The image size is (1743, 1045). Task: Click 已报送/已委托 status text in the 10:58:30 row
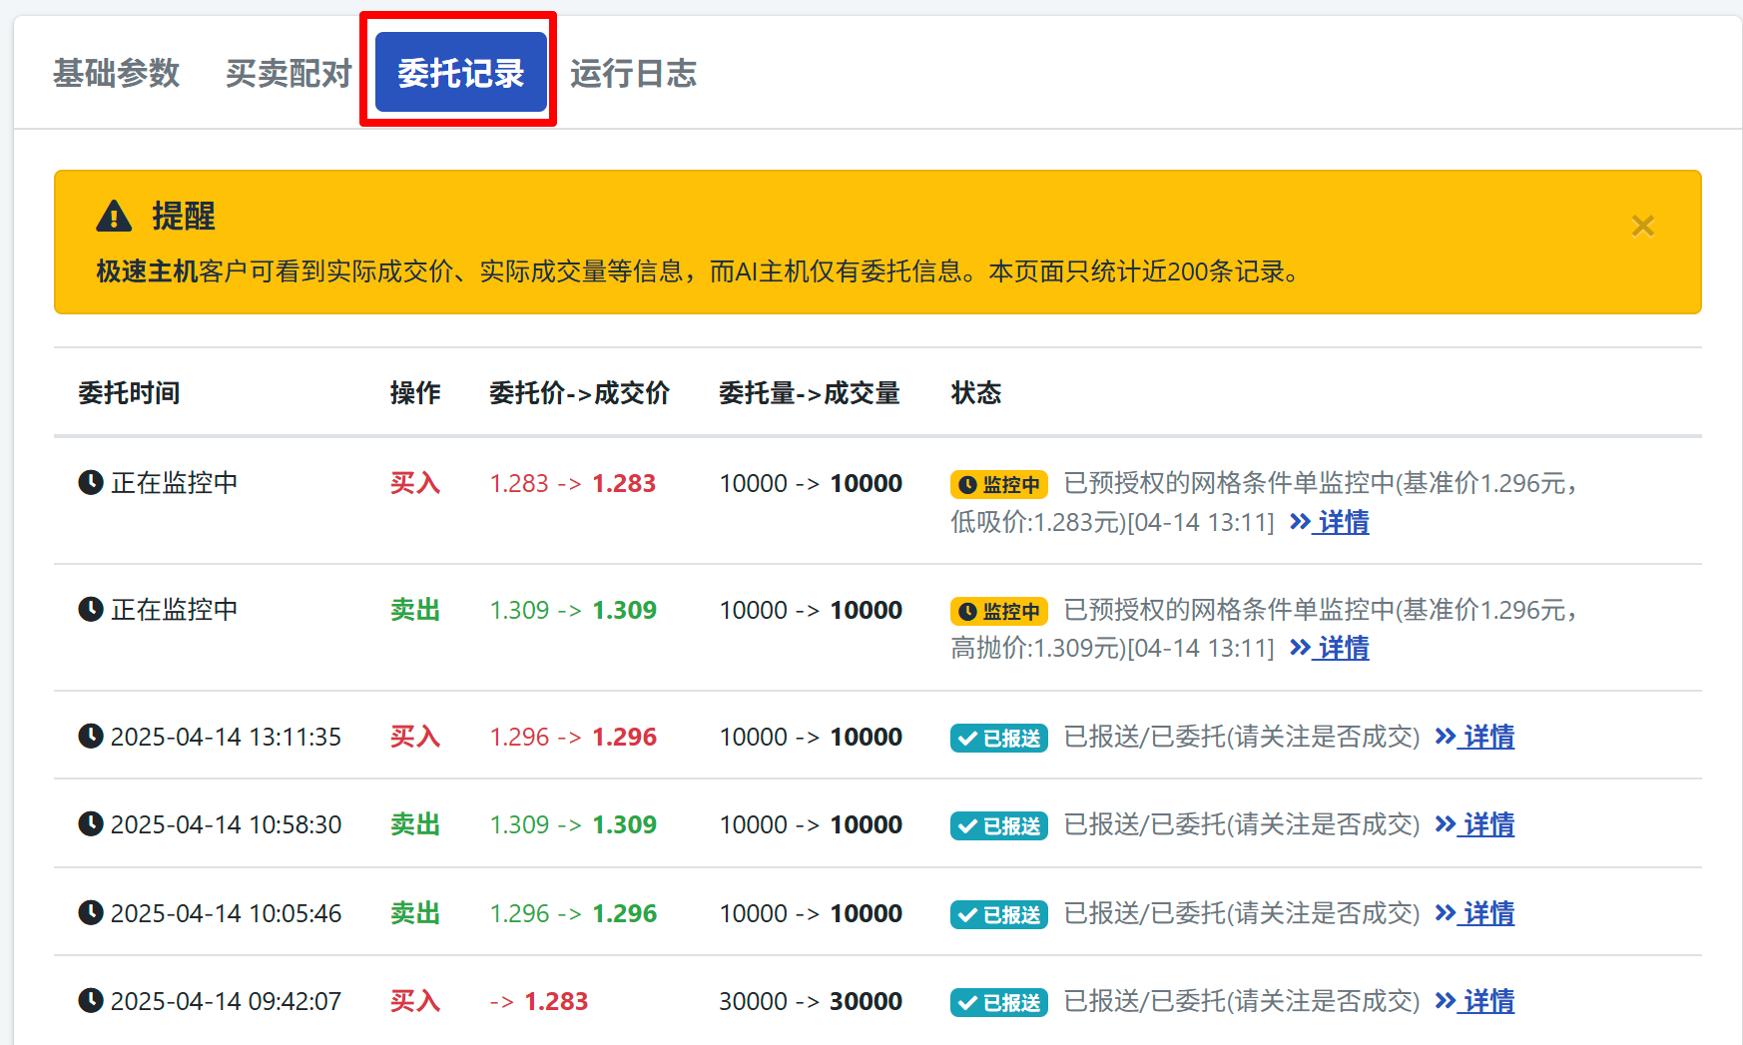[1242, 824]
